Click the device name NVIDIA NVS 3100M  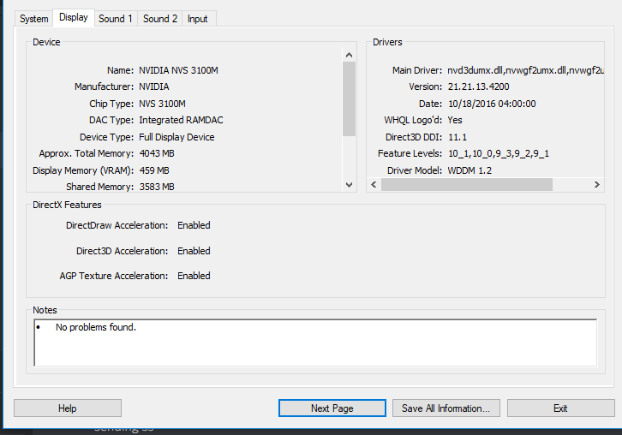[x=178, y=70]
